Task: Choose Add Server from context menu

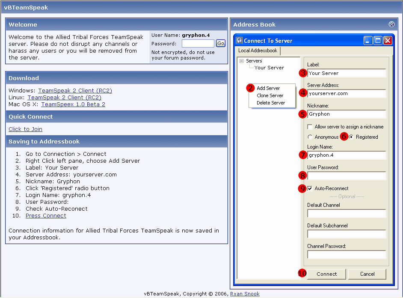Action: [x=268, y=88]
